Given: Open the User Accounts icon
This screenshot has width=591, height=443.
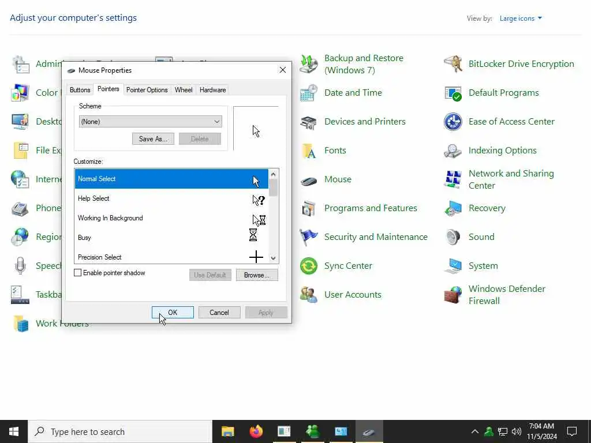Looking at the screenshot, I should 309,295.
